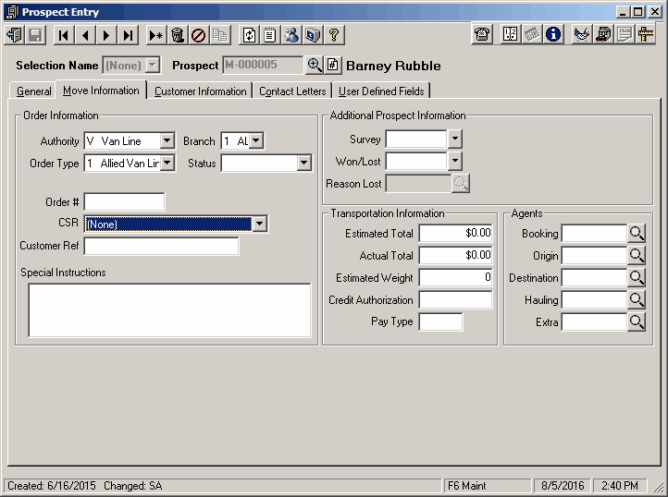
Task: Click the floppy disk save icon
Action: coord(36,35)
